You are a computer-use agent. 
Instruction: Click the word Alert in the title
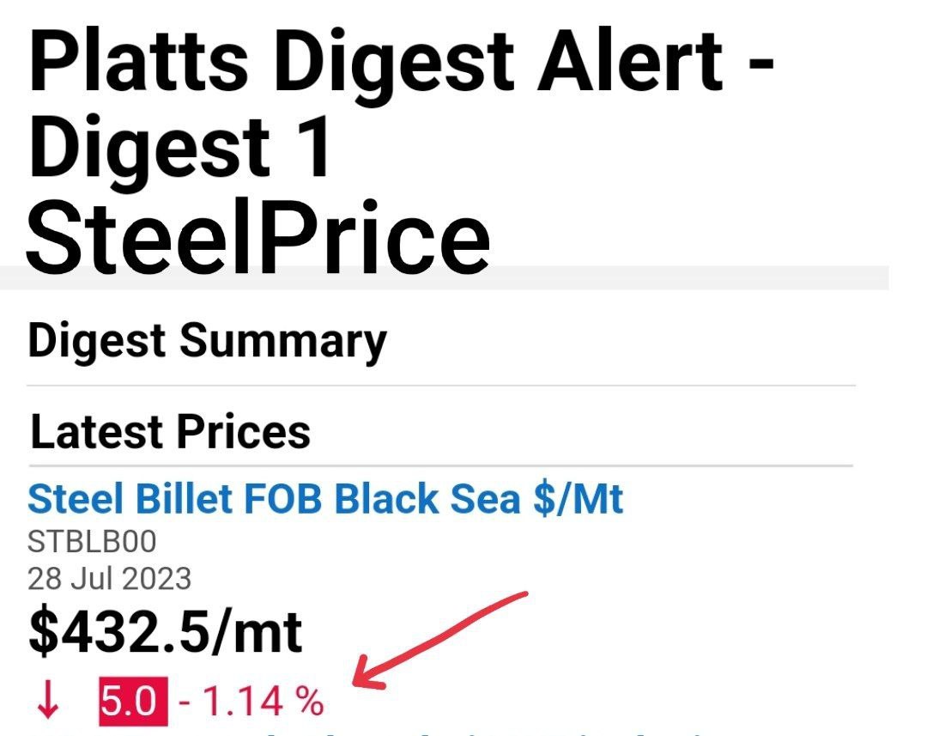click(630, 62)
